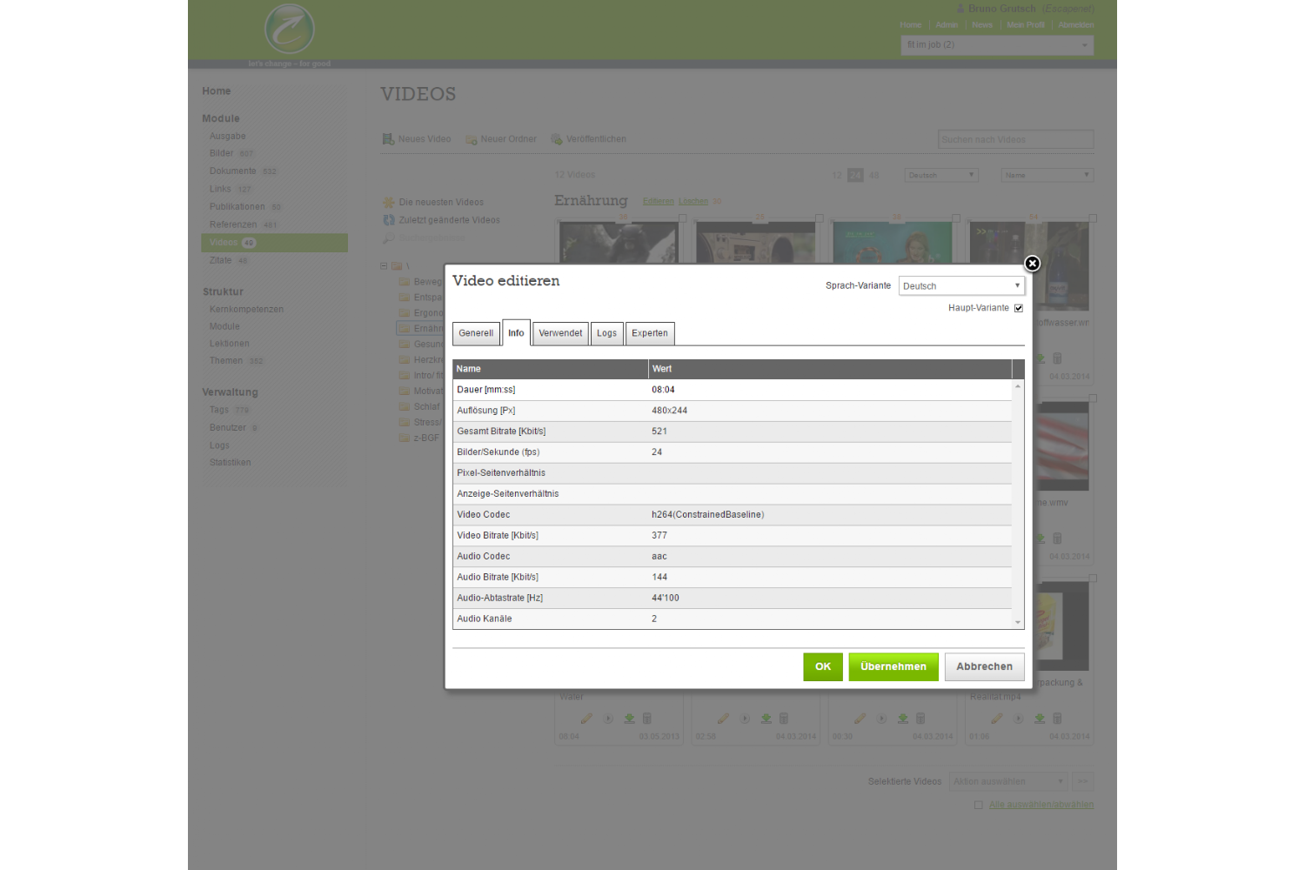Click trash delete icon of the 01:06 video
The image size is (1305, 870).
point(1057,719)
